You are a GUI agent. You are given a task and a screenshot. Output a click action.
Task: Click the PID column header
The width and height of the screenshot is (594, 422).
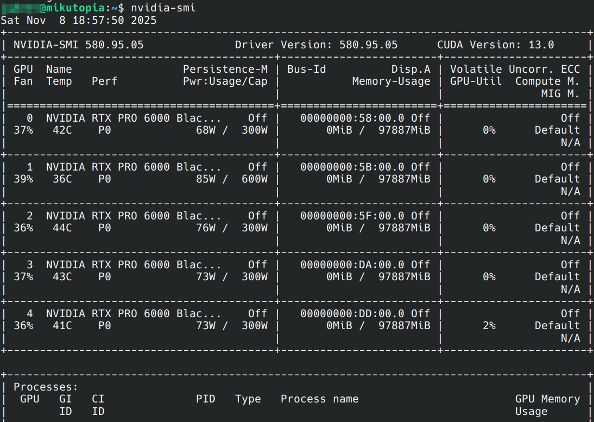point(206,399)
